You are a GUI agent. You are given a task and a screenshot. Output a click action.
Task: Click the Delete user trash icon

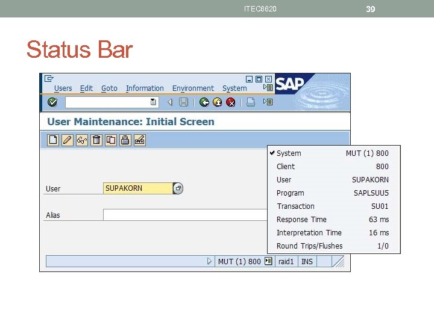click(x=96, y=140)
